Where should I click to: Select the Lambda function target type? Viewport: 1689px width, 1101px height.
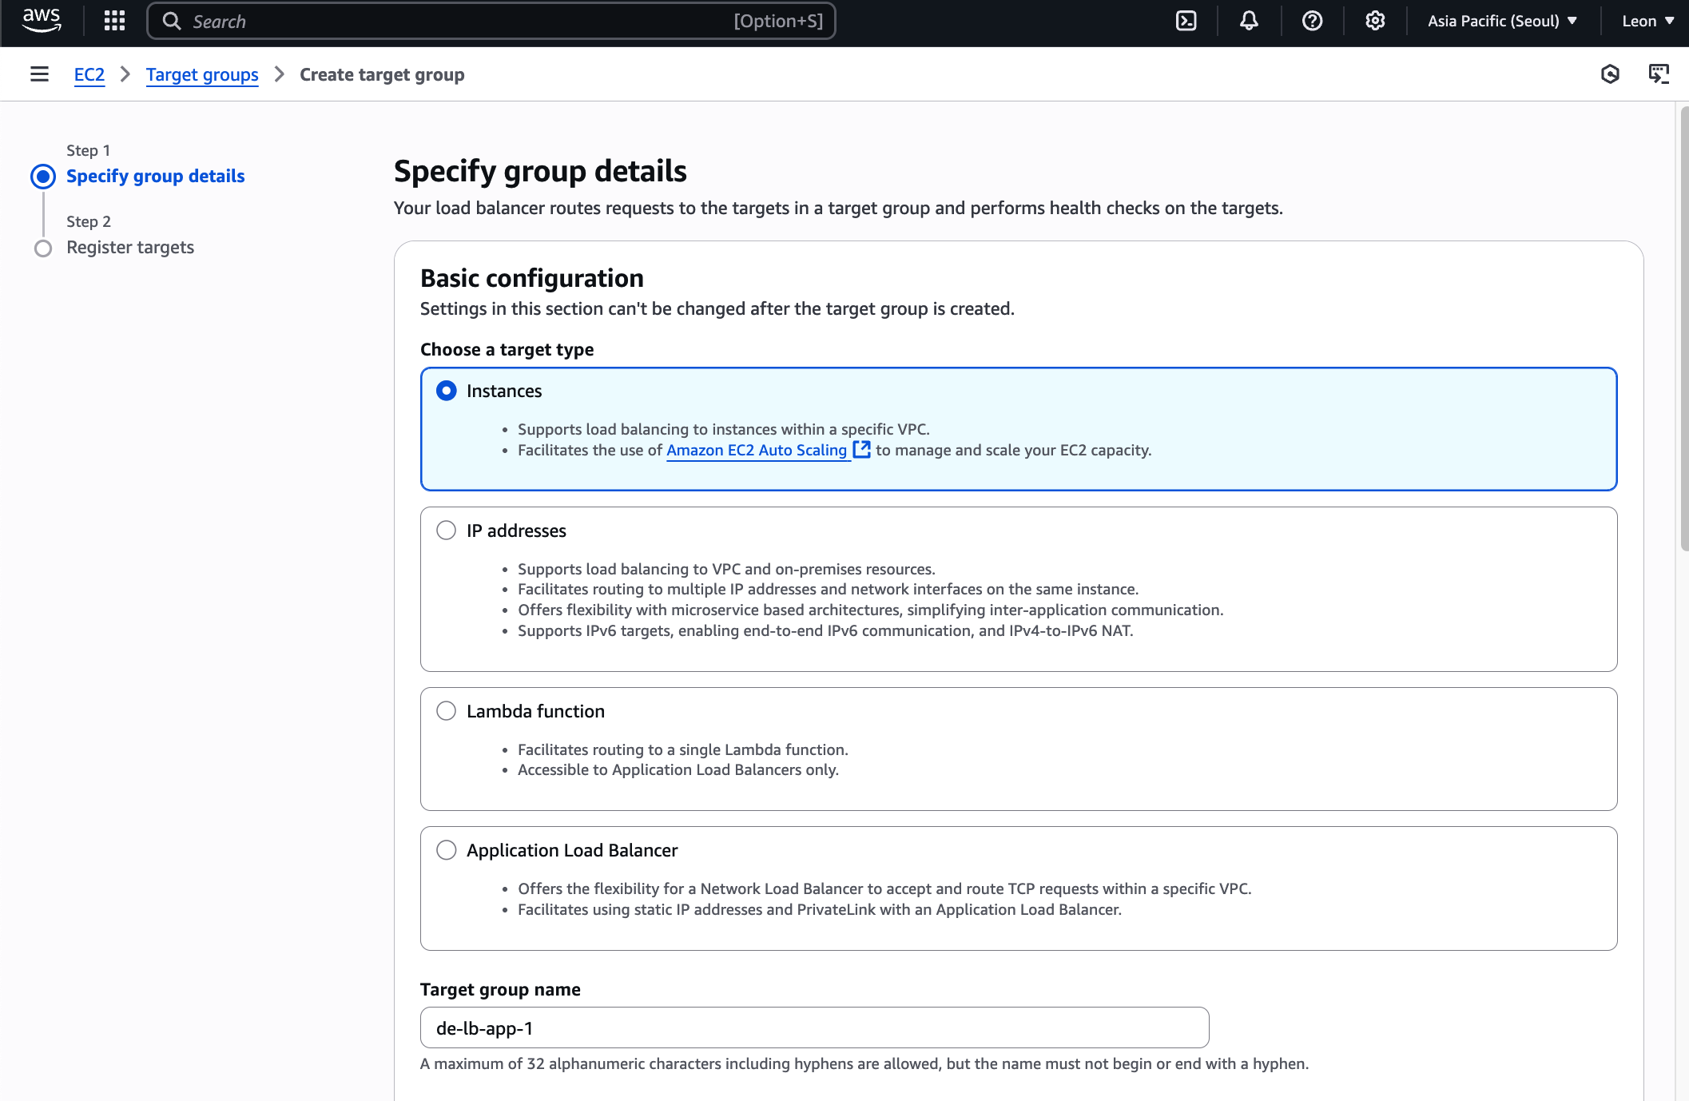(x=446, y=711)
